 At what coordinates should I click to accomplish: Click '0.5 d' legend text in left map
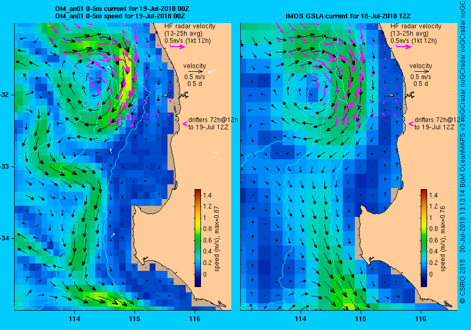[195, 84]
